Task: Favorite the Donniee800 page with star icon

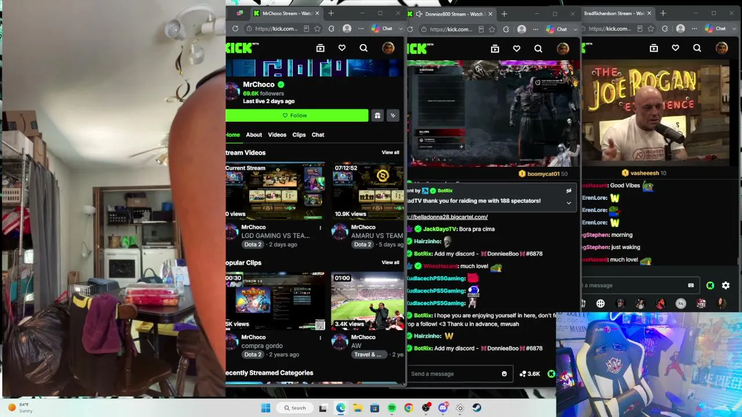Action: point(492,29)
